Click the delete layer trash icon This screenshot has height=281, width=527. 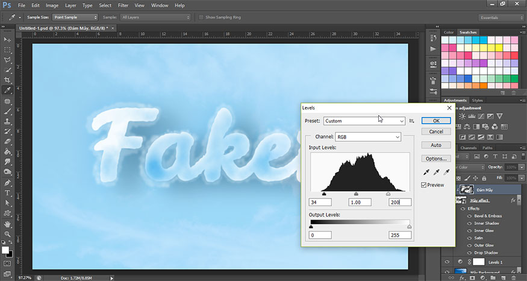513,278
